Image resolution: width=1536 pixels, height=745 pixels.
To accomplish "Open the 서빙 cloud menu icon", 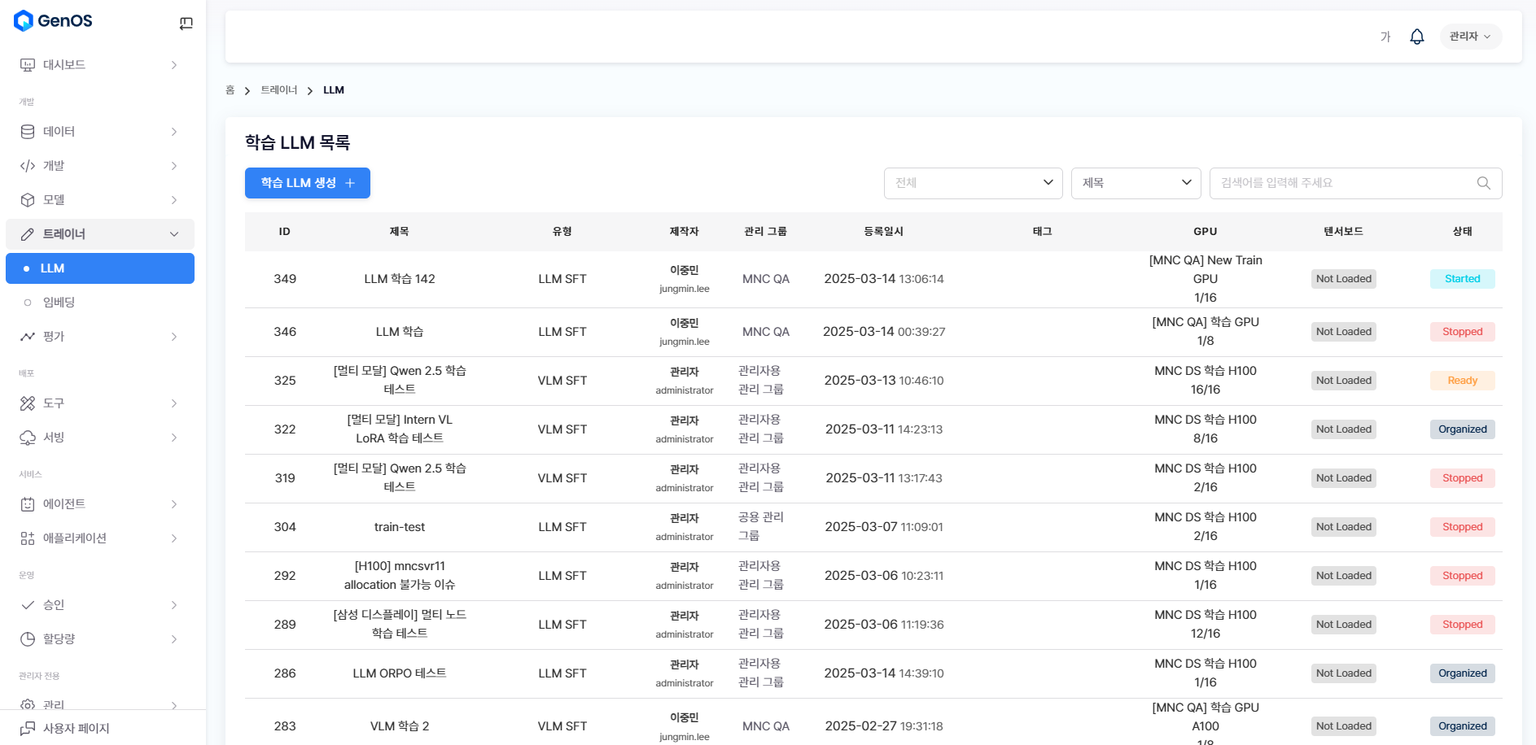I will [28, 438].
